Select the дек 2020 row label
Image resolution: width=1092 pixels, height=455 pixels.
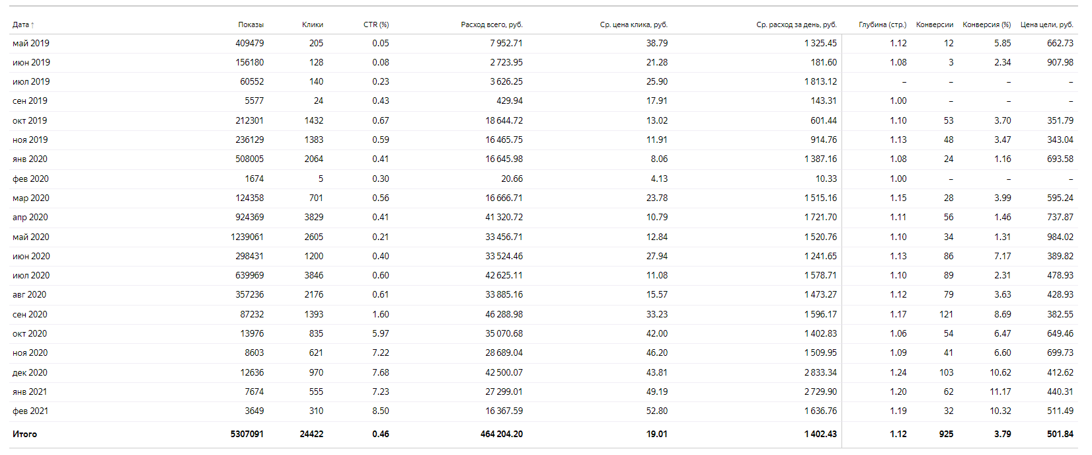pos(30,373)
